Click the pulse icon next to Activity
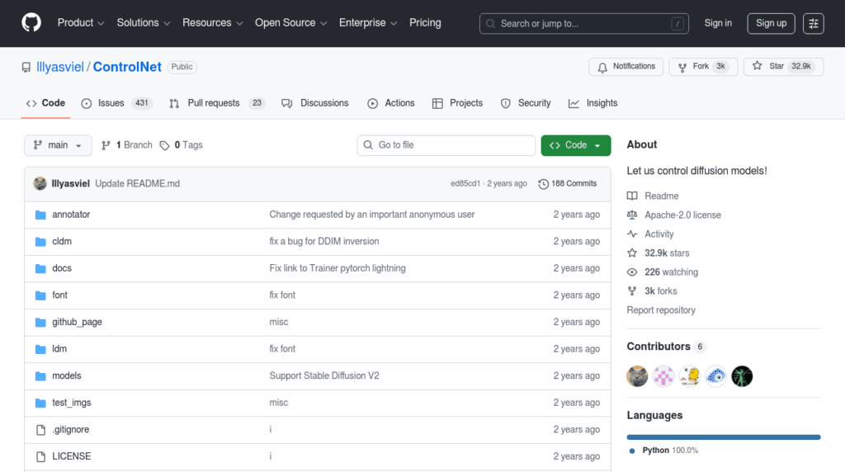Screen dimensions: 845x472 (632, 234)
